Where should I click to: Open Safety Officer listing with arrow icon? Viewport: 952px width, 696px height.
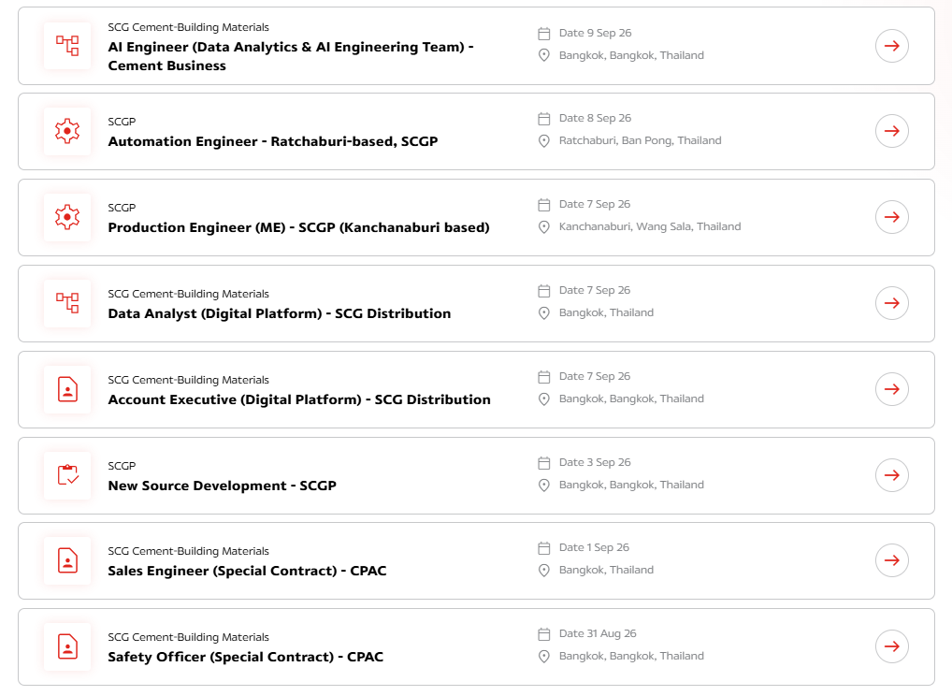tap(891, 646)
